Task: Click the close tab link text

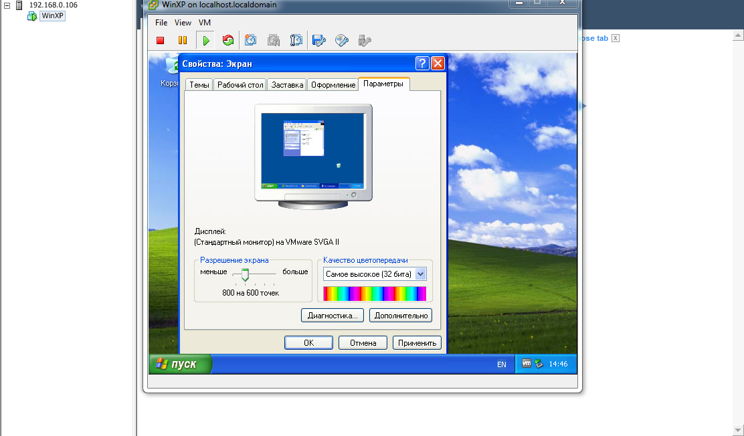Action: pos(595,38)
